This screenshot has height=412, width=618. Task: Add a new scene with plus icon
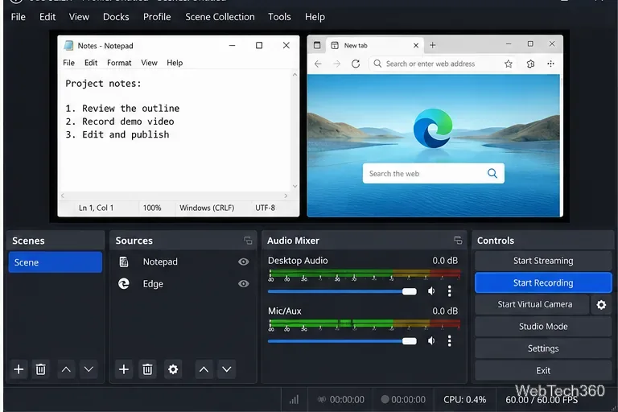point(19,369)
